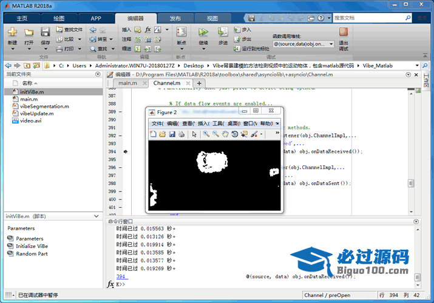Click the Print tool
The height and width of the screenshot is (303, 434).
69,49
